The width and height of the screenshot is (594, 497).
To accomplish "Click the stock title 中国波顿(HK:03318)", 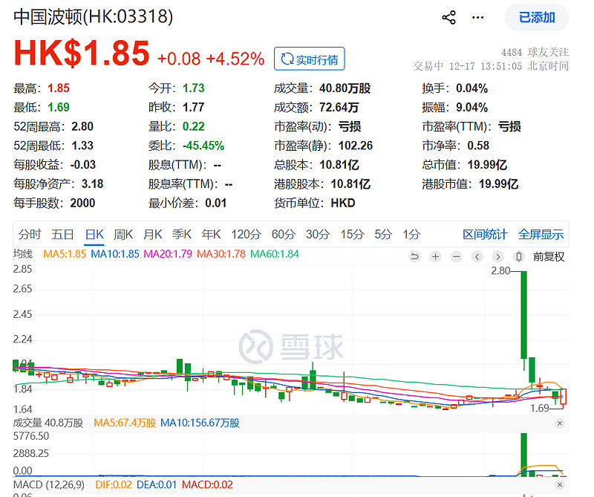I will [94, 16].
